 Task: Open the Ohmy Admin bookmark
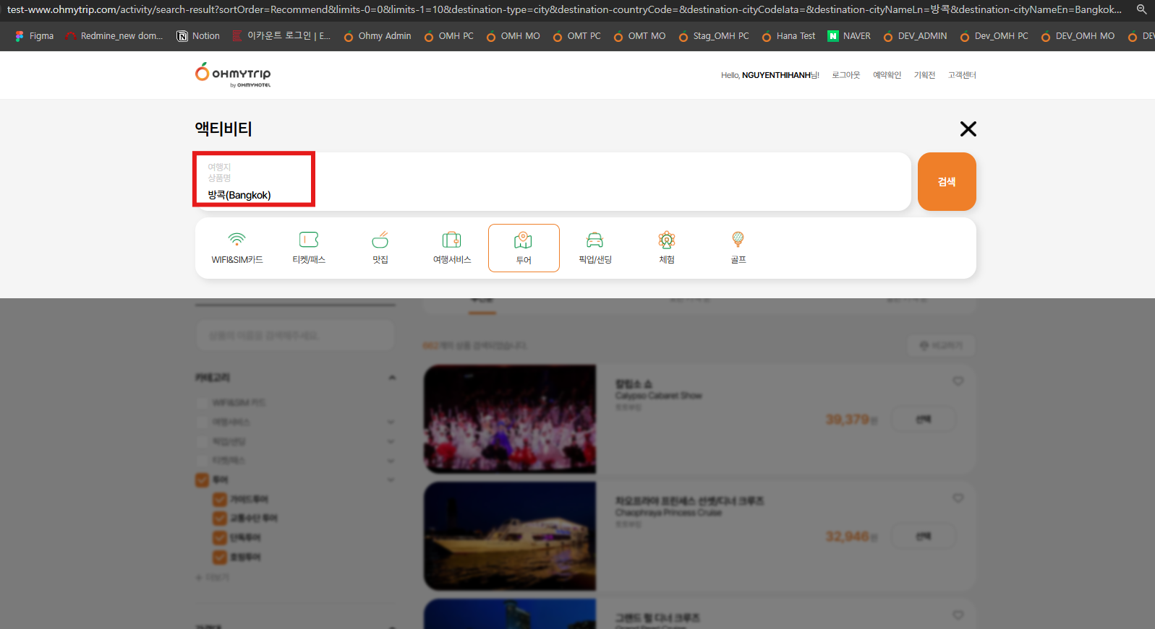coord(377,36)
